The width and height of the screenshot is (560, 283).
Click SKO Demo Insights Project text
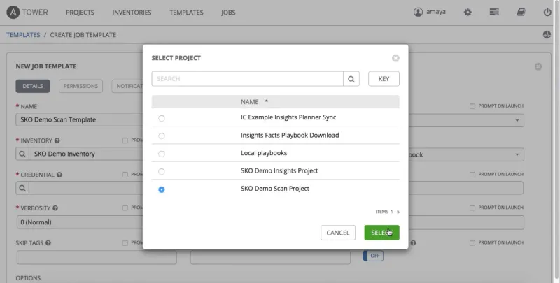pos(279,170)
